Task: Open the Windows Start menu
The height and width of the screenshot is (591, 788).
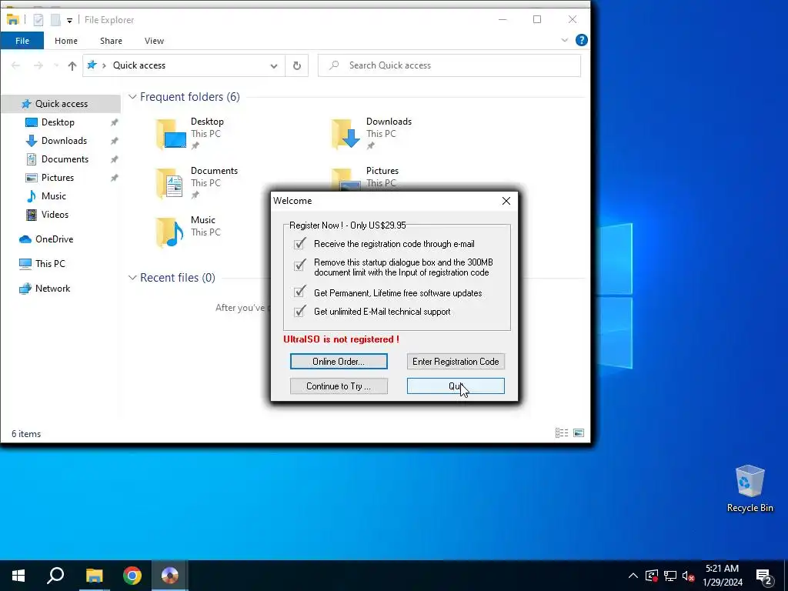Action: 18,576
